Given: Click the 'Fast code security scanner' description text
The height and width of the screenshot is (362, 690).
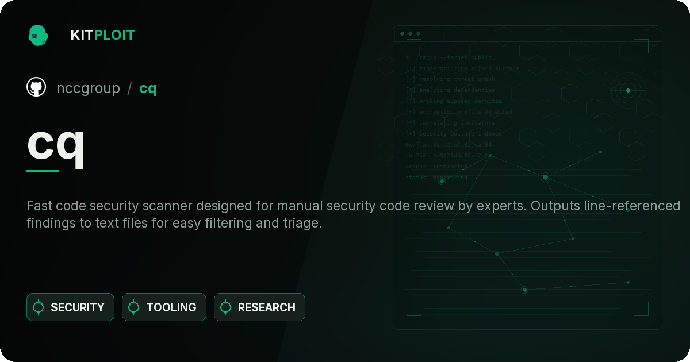Looking at the screenshot, I should click(x=354, y=214).
